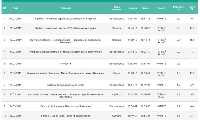The image size is (200, 122).
Task: Click the date 22.03.2019 in row 3
Action: click(16, 40)
